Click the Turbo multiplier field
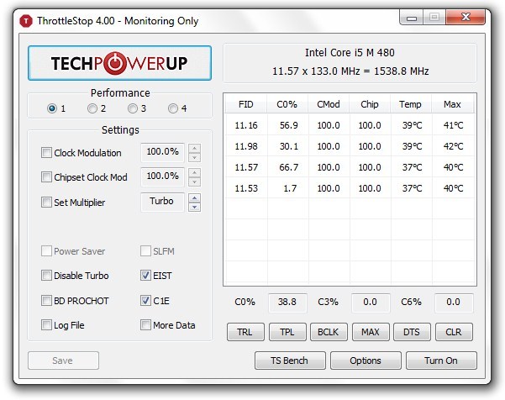Image resolution: width=505 pixels, height=400 pixels. (163, 202)
